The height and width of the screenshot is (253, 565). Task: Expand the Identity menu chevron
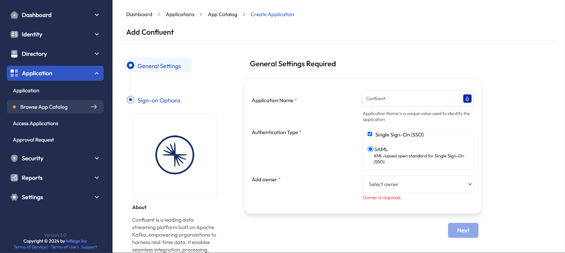pos(97,34)
